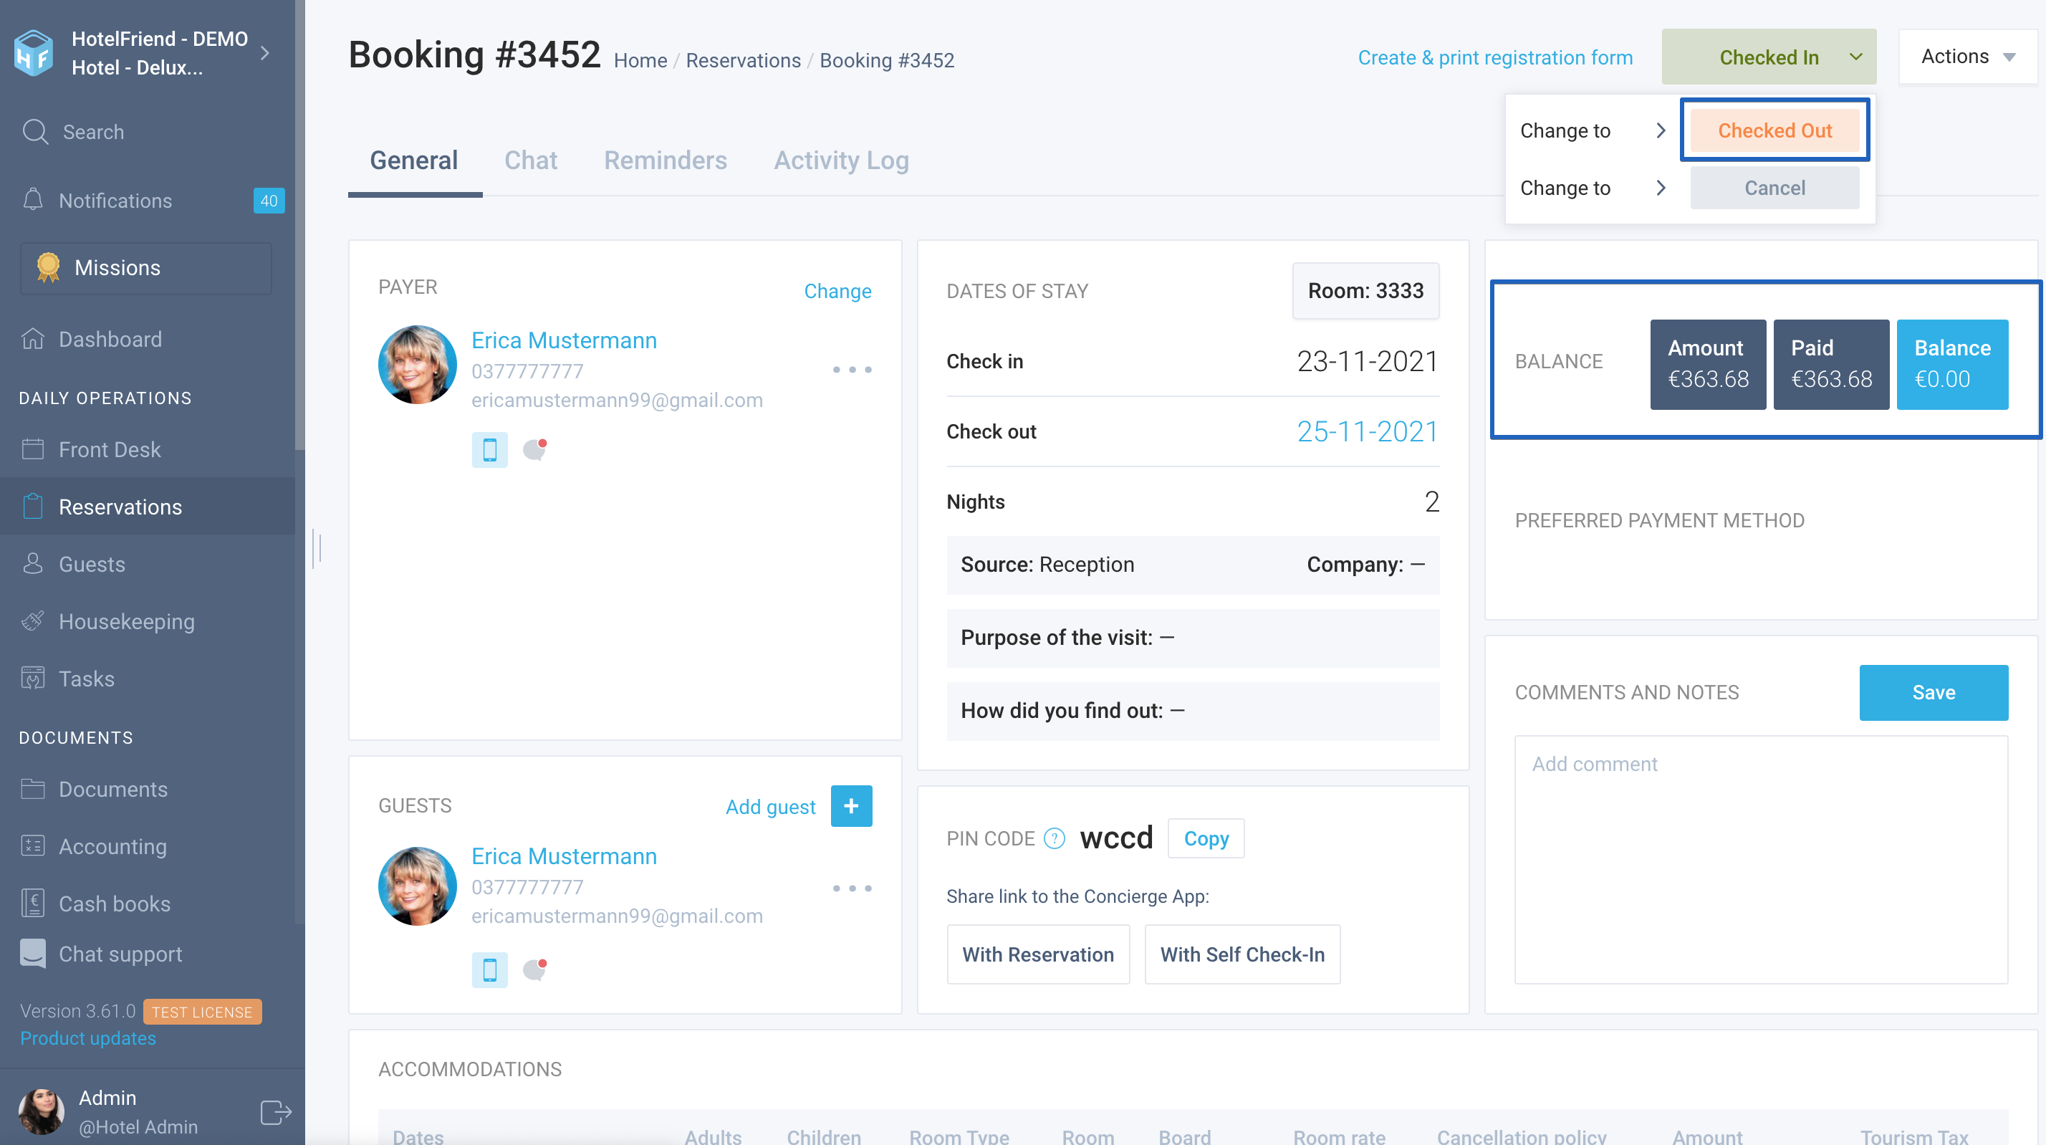Switch to Activity Log tab
This screenshot has height=1145, width=2046.
[841, 161]
